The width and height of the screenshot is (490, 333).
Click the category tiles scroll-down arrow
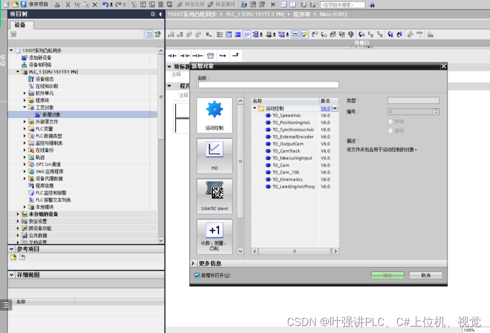[x=240, y=251]
